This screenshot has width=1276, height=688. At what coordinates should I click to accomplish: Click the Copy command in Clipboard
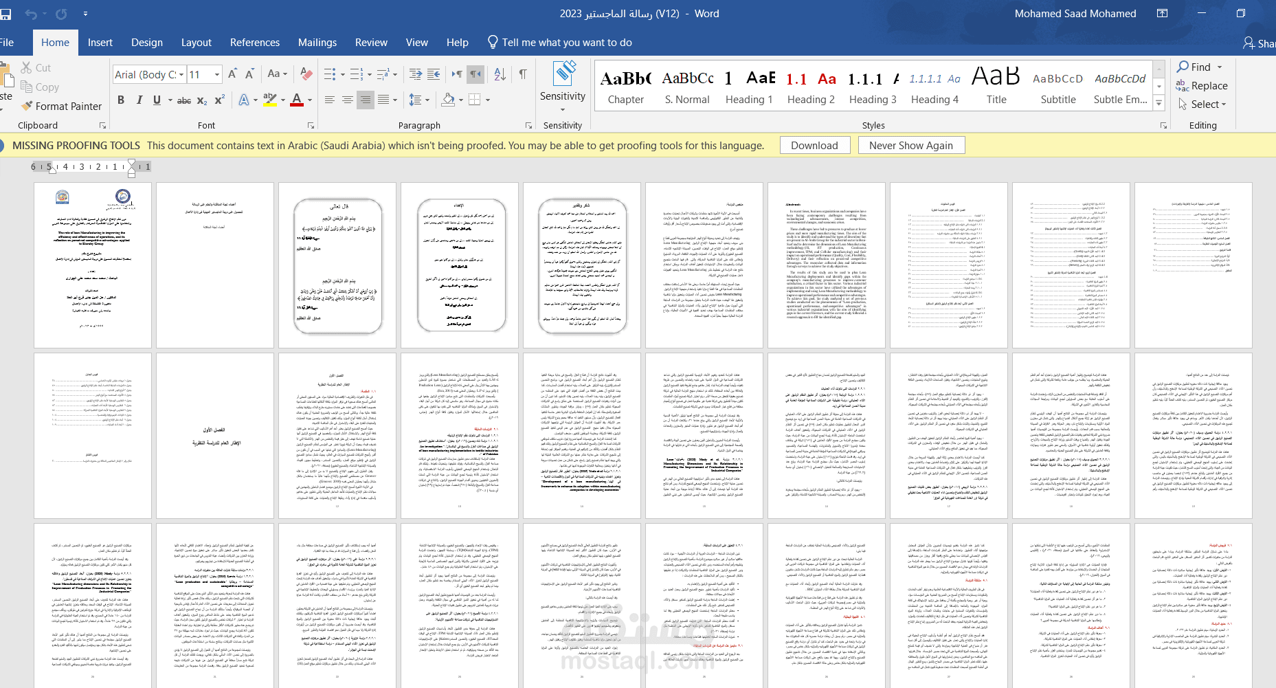coord(40,87)
